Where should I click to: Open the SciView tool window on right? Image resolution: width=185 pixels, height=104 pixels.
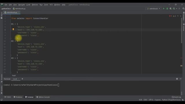pyautogui.click(x=184, y=27)
